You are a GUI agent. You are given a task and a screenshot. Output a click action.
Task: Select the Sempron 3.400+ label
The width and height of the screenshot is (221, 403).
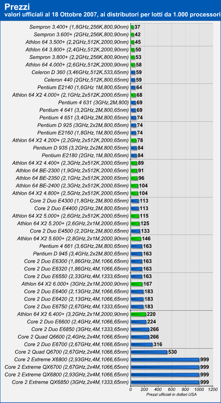click(79, 27)
